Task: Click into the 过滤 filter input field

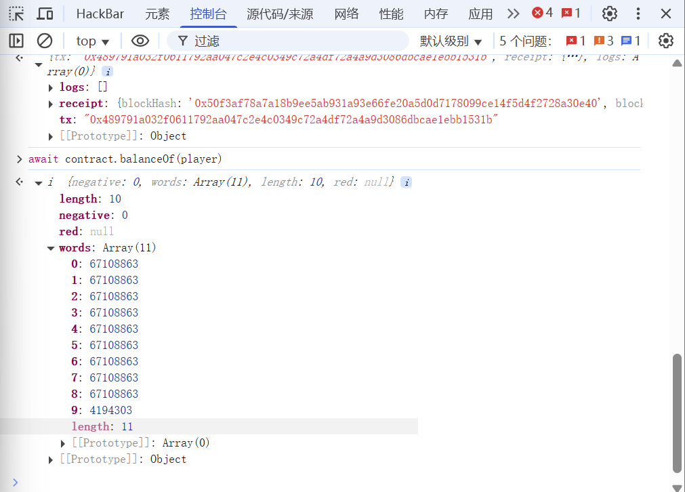Action: click(x=298, y=41)
